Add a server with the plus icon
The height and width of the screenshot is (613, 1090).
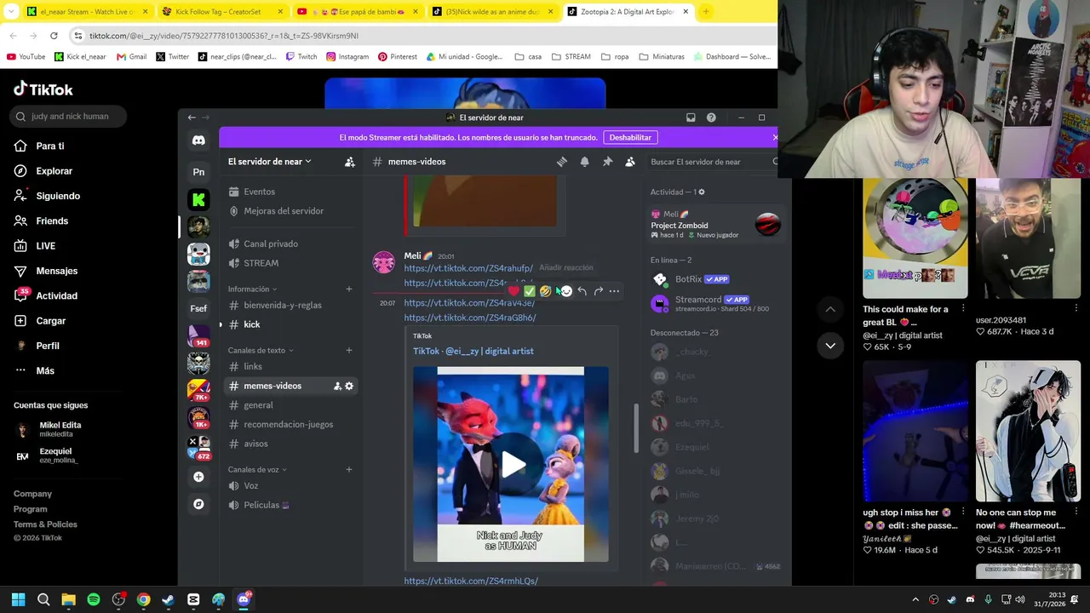pos(198,477)
